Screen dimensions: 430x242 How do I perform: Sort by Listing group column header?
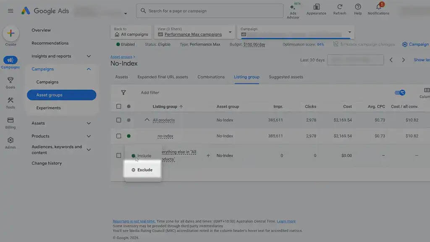tap(167, 106)
